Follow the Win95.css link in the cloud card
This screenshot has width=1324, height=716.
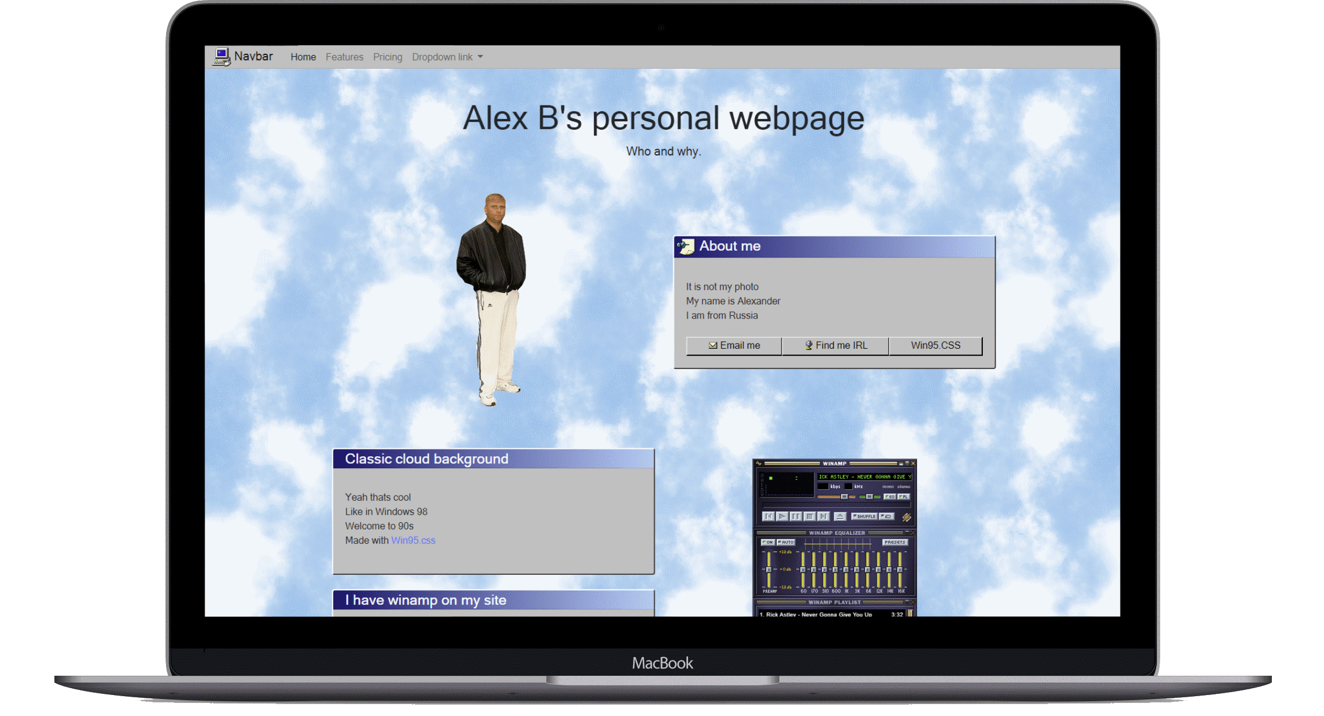point(413,540)
